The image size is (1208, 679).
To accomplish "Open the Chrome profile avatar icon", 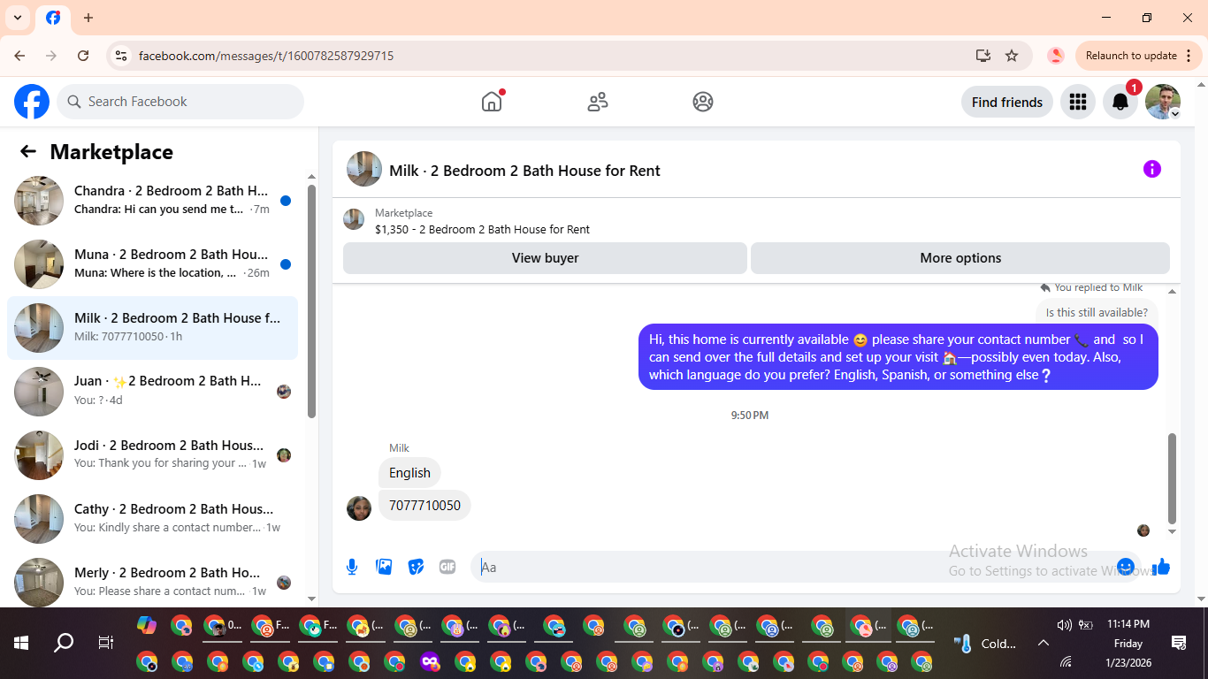I will click(x=1055, y=56).
